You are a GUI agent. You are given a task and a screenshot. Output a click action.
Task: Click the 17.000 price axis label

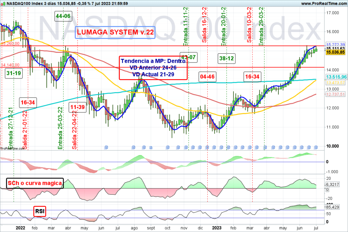332,13
